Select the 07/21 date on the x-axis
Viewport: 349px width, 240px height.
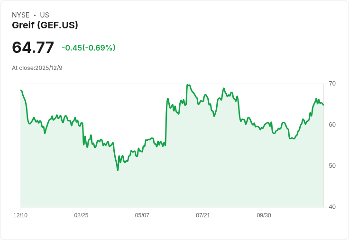coord(203,215)
